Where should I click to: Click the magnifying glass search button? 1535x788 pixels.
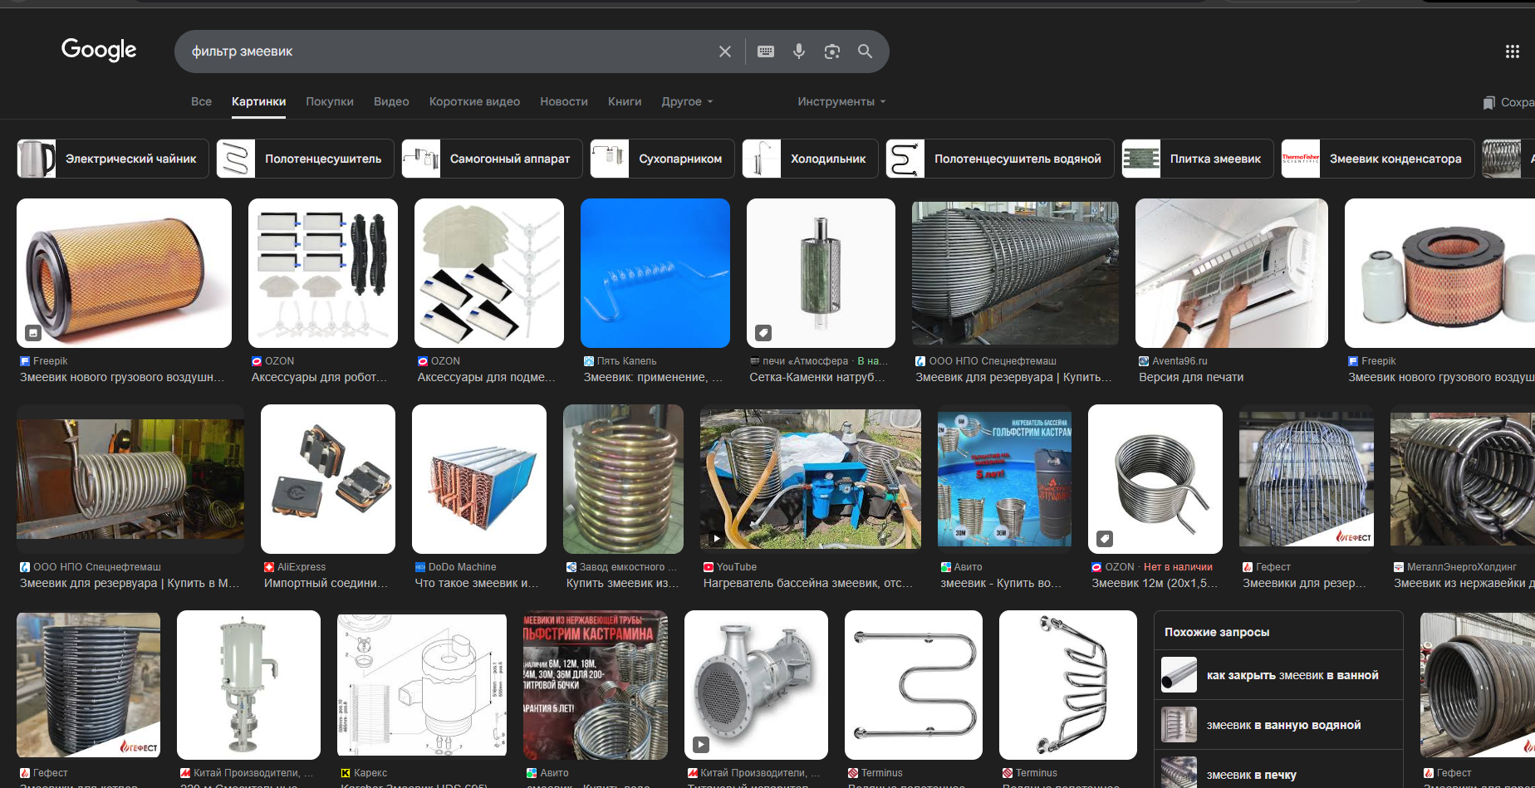click(x=865, y=51)
